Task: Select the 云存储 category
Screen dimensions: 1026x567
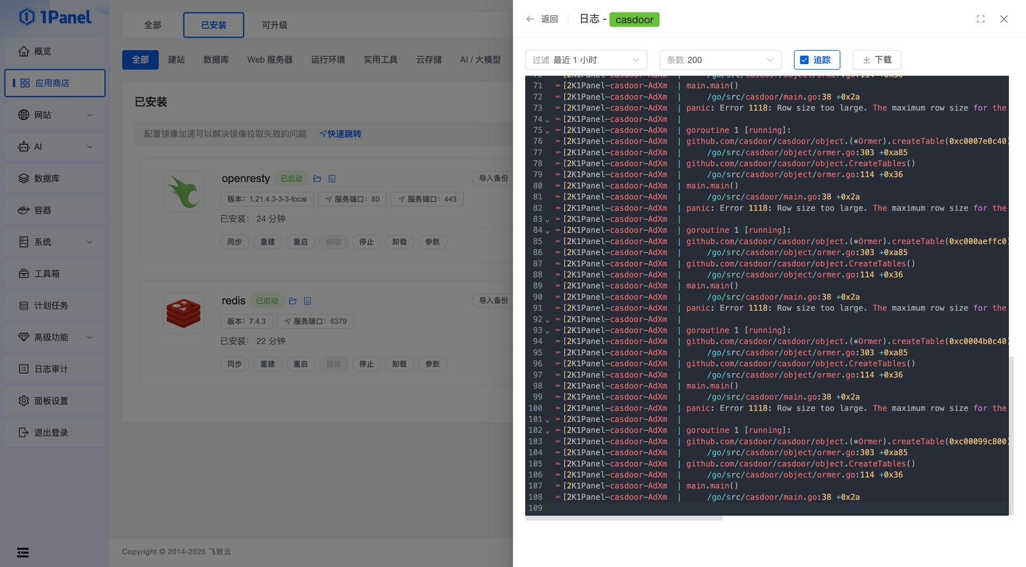Action: pos(429,60)
